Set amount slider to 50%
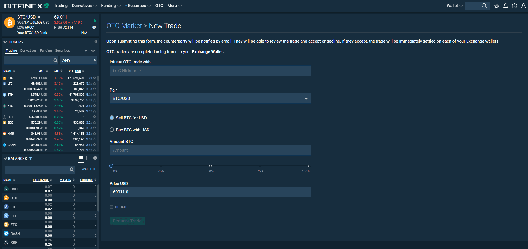 pyautogui.click(x=210, y=166)
